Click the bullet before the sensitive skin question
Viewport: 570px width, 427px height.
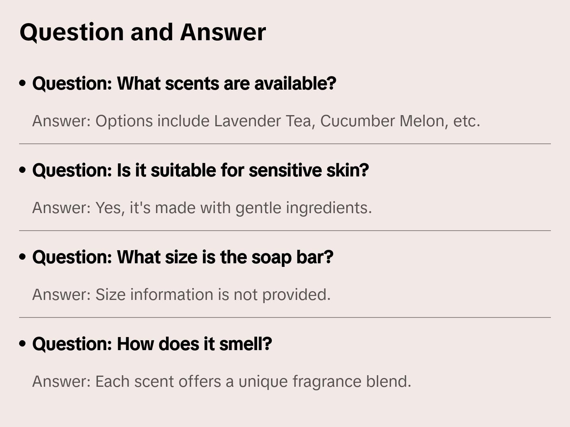tap(23, 170)
